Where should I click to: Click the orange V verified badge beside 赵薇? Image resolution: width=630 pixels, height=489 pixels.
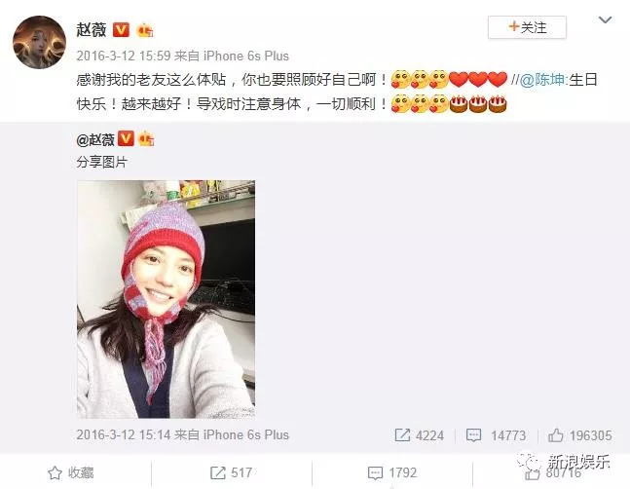tap(121, 30)
